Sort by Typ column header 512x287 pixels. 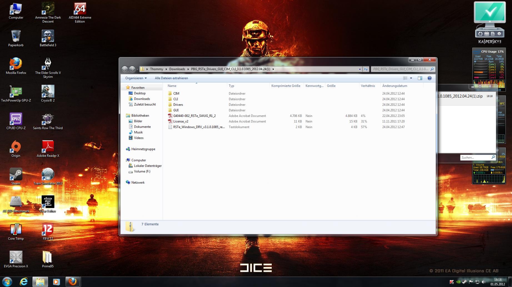248,86
